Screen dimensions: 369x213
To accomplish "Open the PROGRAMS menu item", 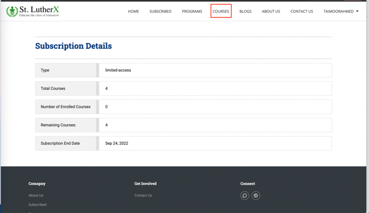I will 192,11.
